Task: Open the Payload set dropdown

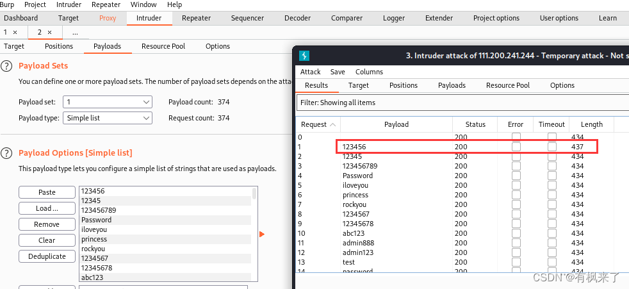Action: click(108, 102)
